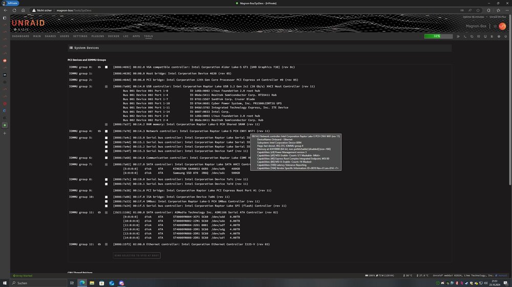Click the ASMedia ASM1166 SATA controller line
Image resolution: width=512 pixels, height=287 pixels.
[195, 212]
